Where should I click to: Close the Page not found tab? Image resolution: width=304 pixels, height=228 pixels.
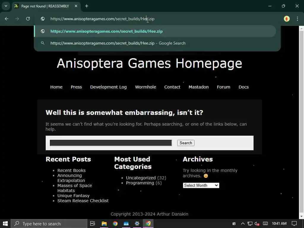point(76,6)
